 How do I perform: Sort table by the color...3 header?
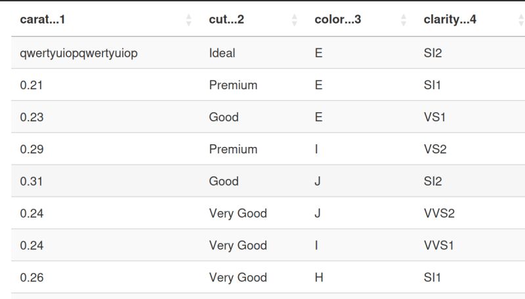click(337, 20)
